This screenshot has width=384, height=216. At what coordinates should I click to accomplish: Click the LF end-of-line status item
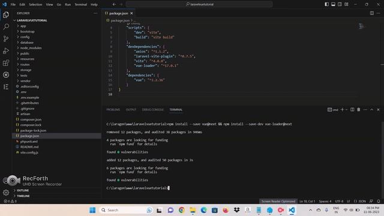tap(349, 201)
